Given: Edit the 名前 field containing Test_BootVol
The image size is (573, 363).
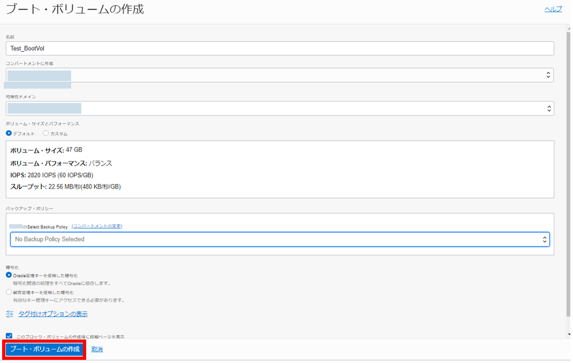Looking at the screenshot, I should (280, 48).
